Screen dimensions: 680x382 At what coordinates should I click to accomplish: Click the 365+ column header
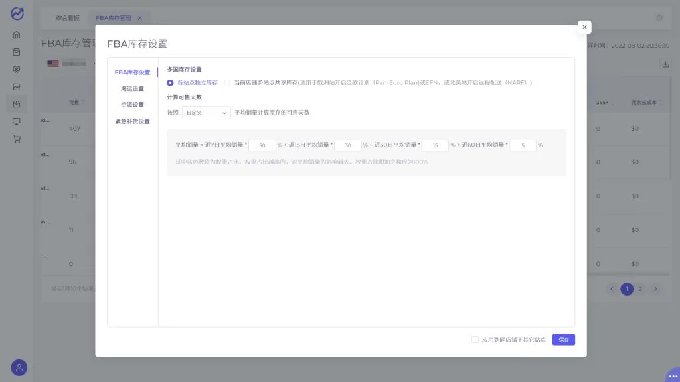(602, 103)
